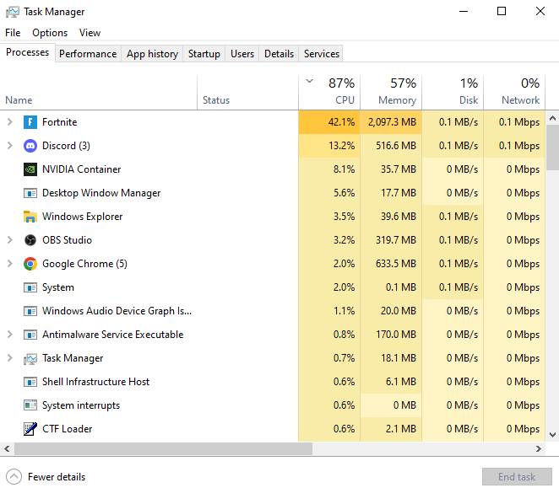Click the vertical scrollbar down arrow
Screen dimensions: 559x488
click(552, 435)
